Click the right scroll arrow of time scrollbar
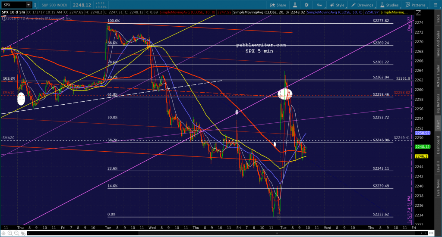This screenshot has width=442, height=237. pyautogui.click(x=426, y=234)
